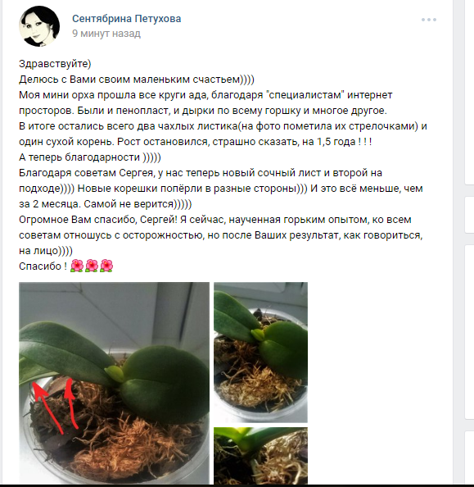
Task: Click the line 'Делюсь с Вами своим маленьким счастьем'
Action: [129, 80]
